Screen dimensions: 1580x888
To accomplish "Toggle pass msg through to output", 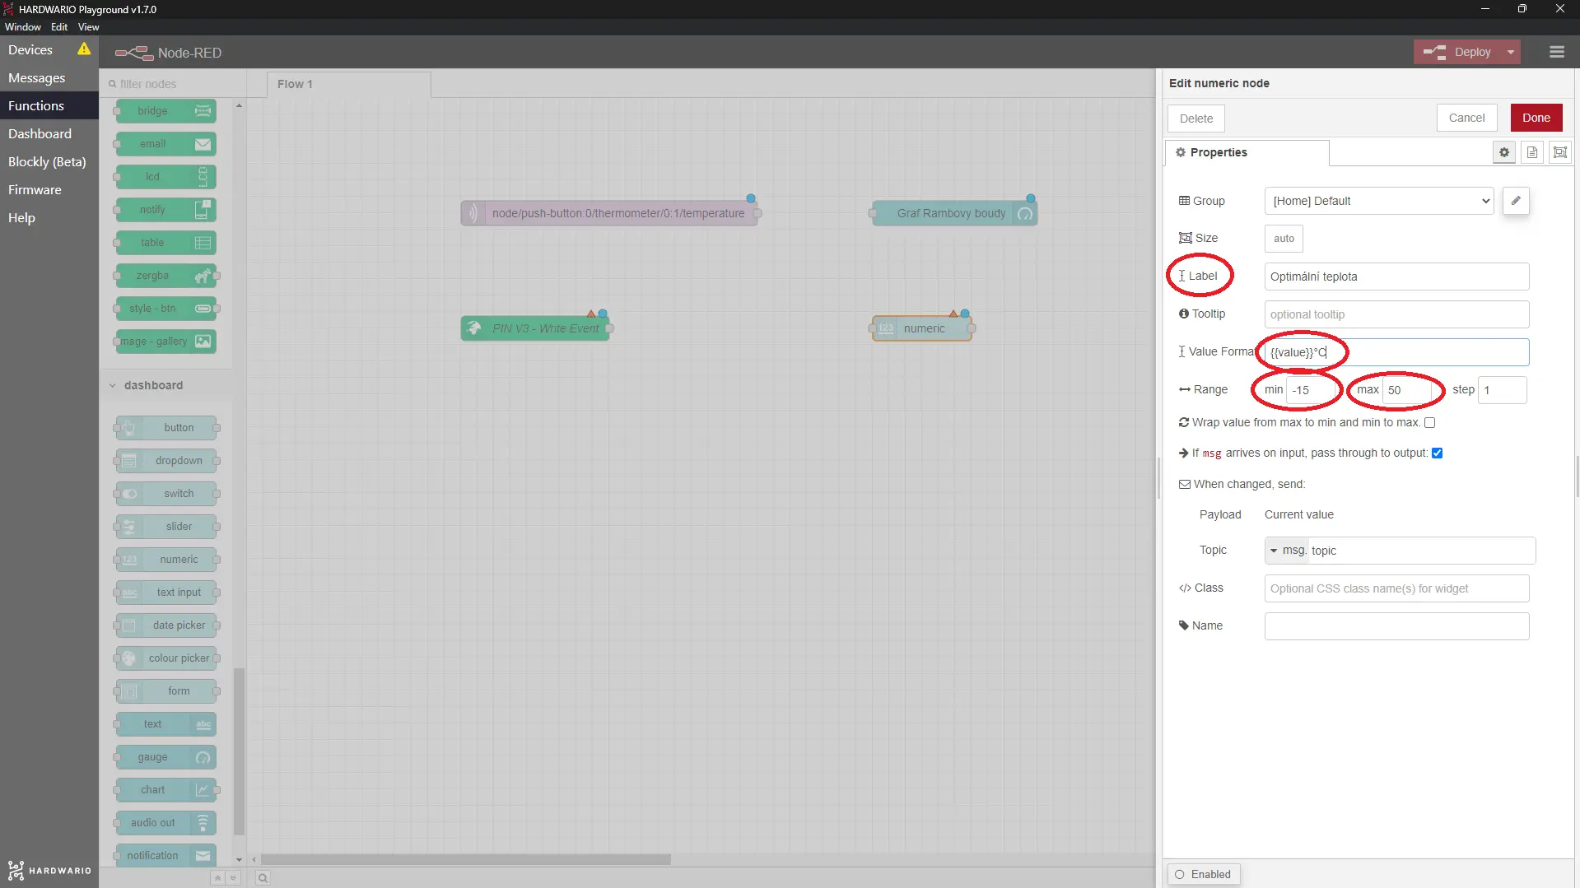I will tap(1437, 453).
